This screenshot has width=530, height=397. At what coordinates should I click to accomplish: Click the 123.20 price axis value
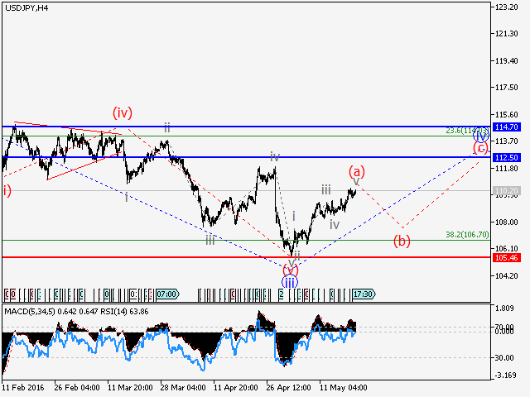[x=506, y=7]
